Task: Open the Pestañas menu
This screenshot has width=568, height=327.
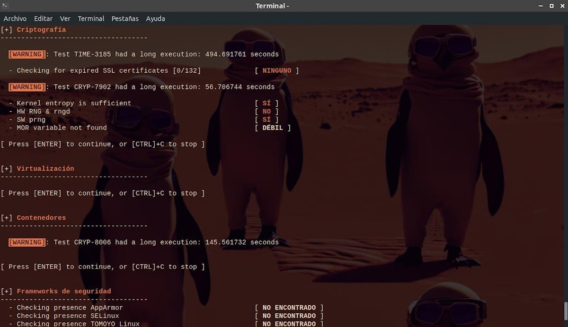Action: (x=125, y=18)
